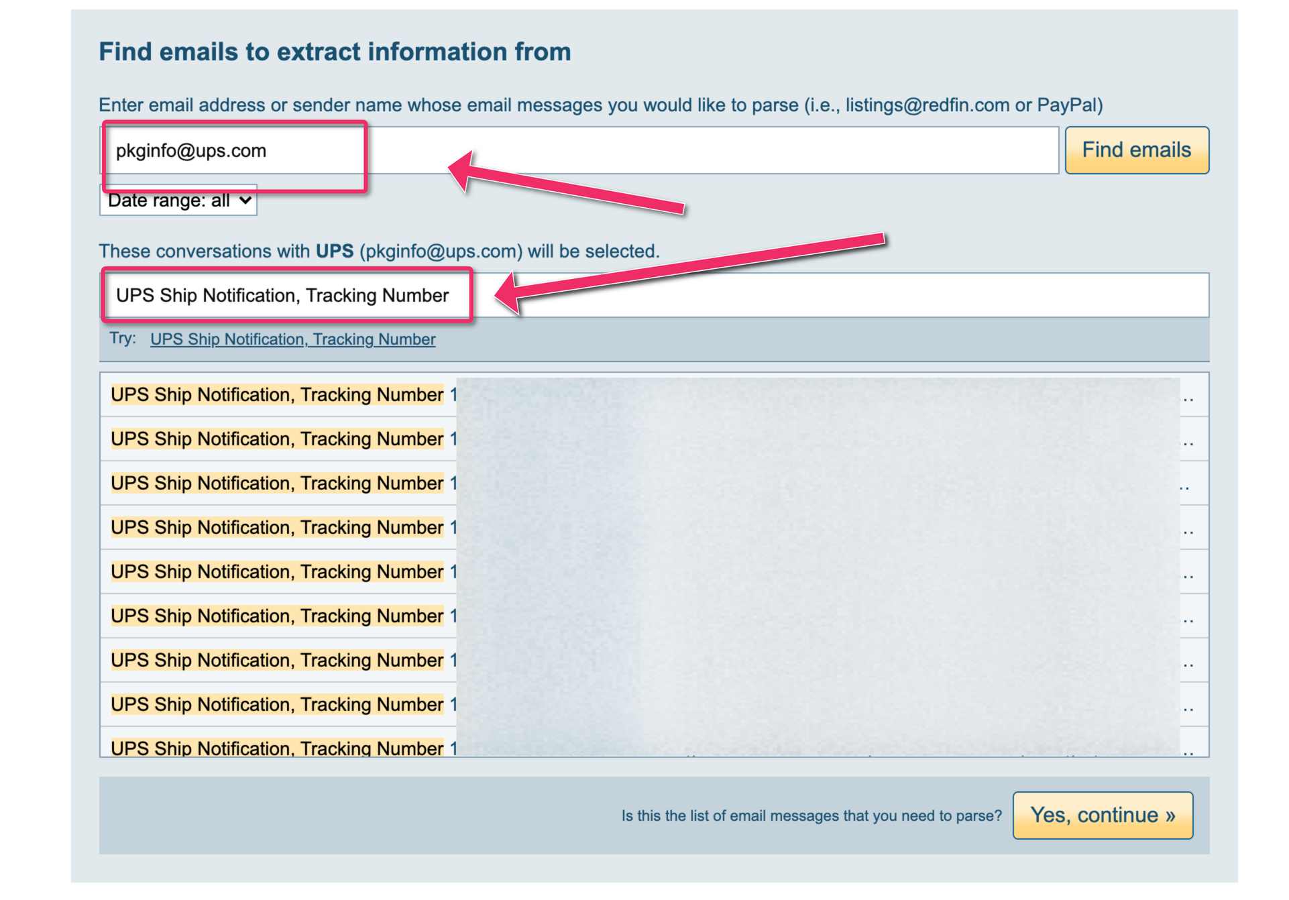The height and width of the screenshot is (900, 1289).
Task: Click the suggested UPS Ship Notification, Tracking Number link
Action: [x=293, y=339]
